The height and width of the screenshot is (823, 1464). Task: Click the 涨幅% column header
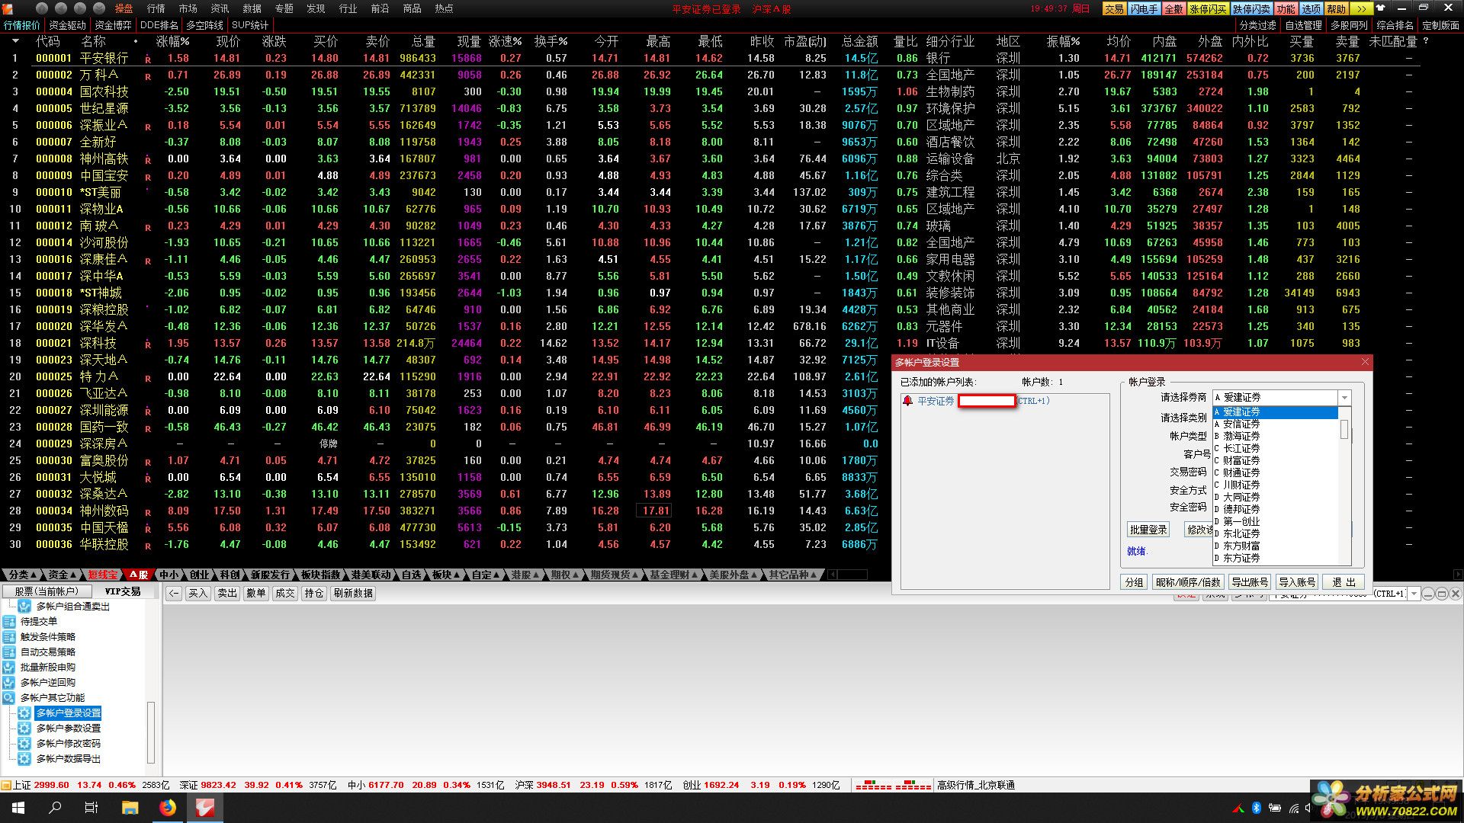click(173, 41)
